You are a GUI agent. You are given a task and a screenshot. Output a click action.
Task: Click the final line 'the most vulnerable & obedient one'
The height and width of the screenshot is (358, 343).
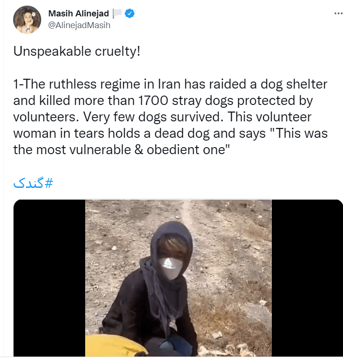pyautogui.click(x=121, y=150)
